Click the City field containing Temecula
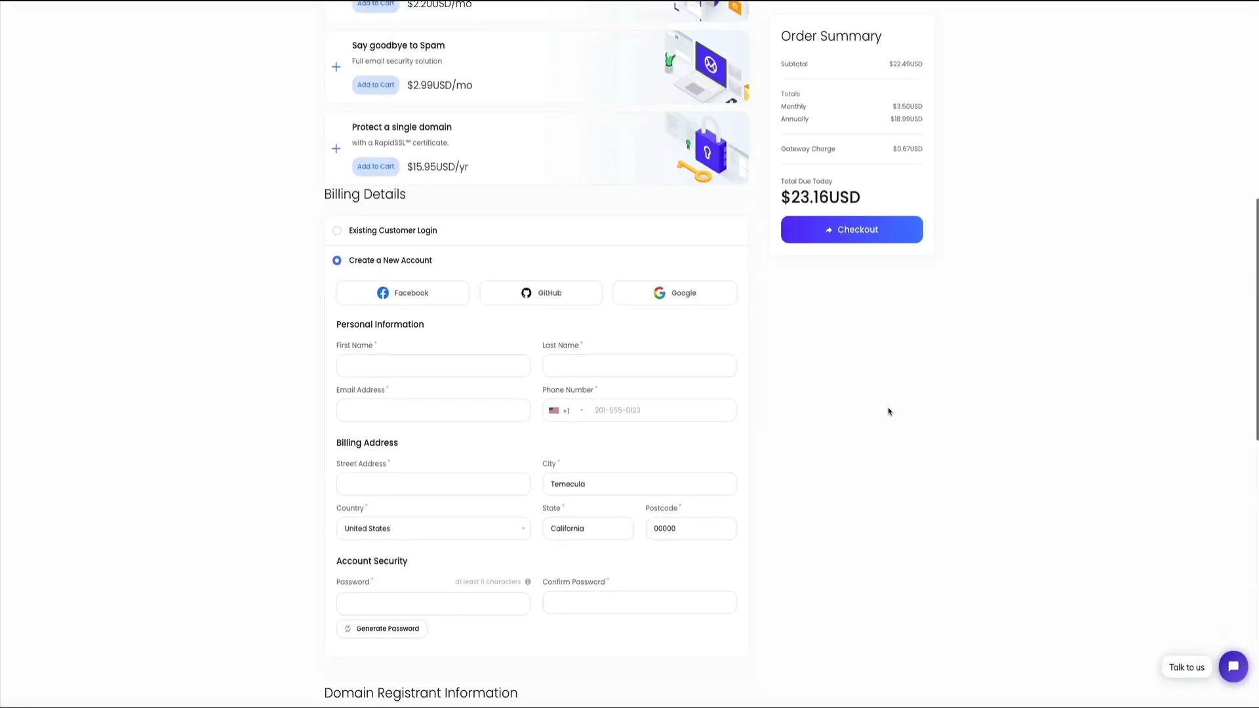 pos(639,484)
